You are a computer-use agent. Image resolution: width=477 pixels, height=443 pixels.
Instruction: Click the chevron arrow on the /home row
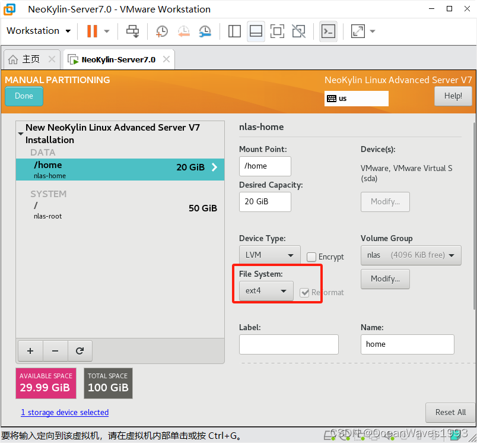(x=214, y=167)
